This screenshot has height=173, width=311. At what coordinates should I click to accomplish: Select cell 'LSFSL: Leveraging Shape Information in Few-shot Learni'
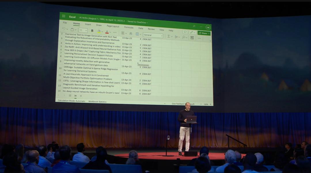[92, 82]
